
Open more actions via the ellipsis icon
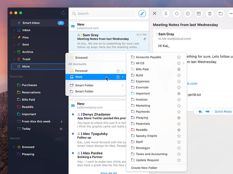(x=231, y=13)
